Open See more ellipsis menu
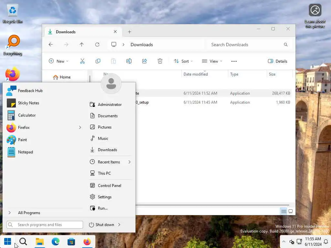Viewport: 331px width, 248px height. [234, 61]
